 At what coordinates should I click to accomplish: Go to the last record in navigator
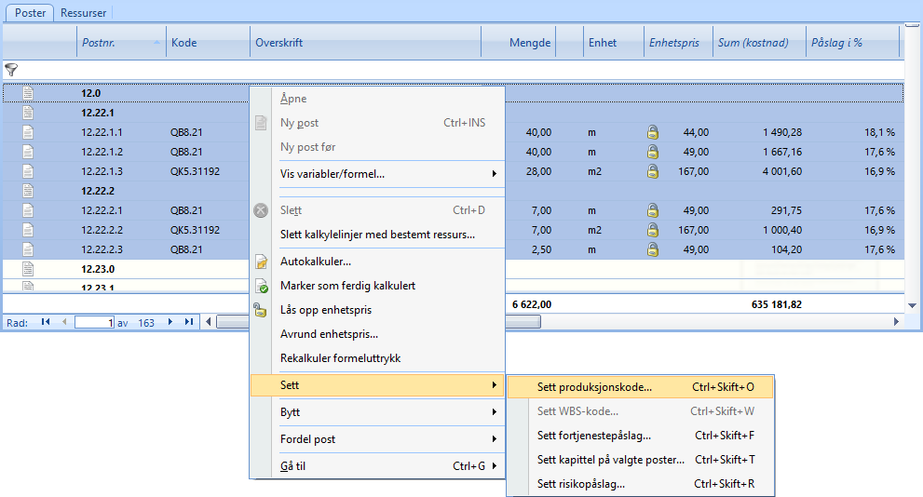pyautogui.click(x=189, y=322)
